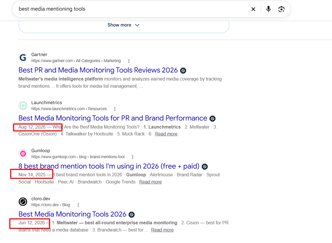Click the cloro.dev favicon logo
This screenshot has height=243, width=332.
(23, 202)
